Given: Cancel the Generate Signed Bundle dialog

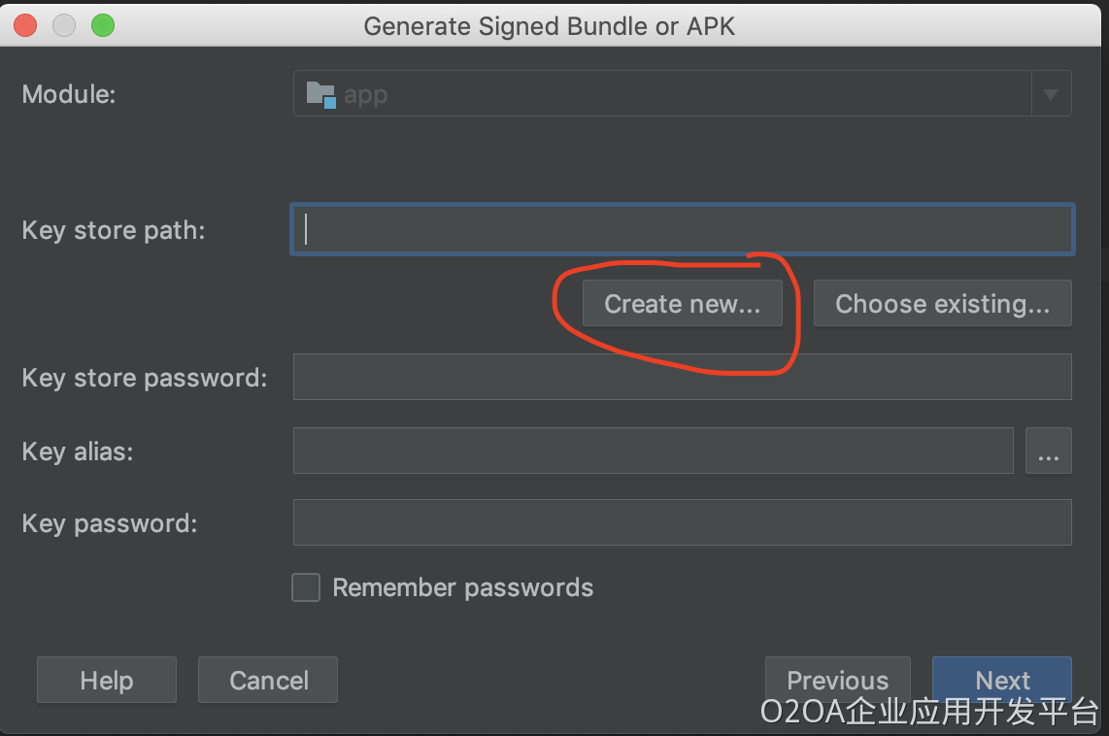Looking at the screenshot, I should pyautogui.click(x=268, y=680).
